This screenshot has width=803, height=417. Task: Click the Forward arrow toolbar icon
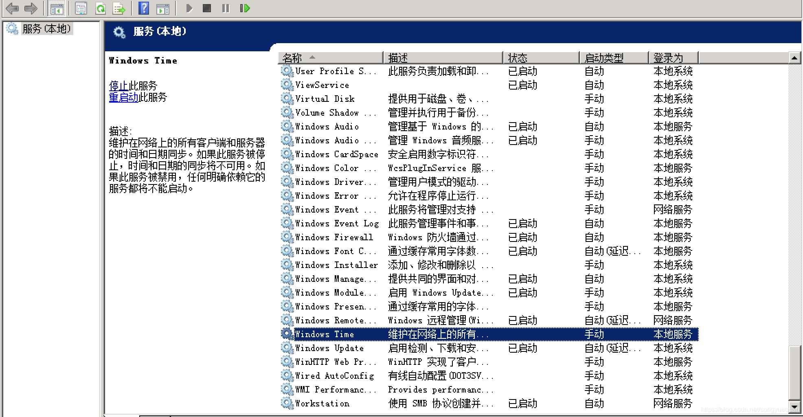coord(31,8)
